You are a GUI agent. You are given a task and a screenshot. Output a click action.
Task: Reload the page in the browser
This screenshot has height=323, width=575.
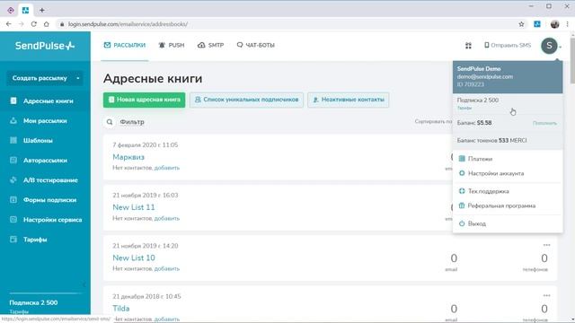[34, 24]
